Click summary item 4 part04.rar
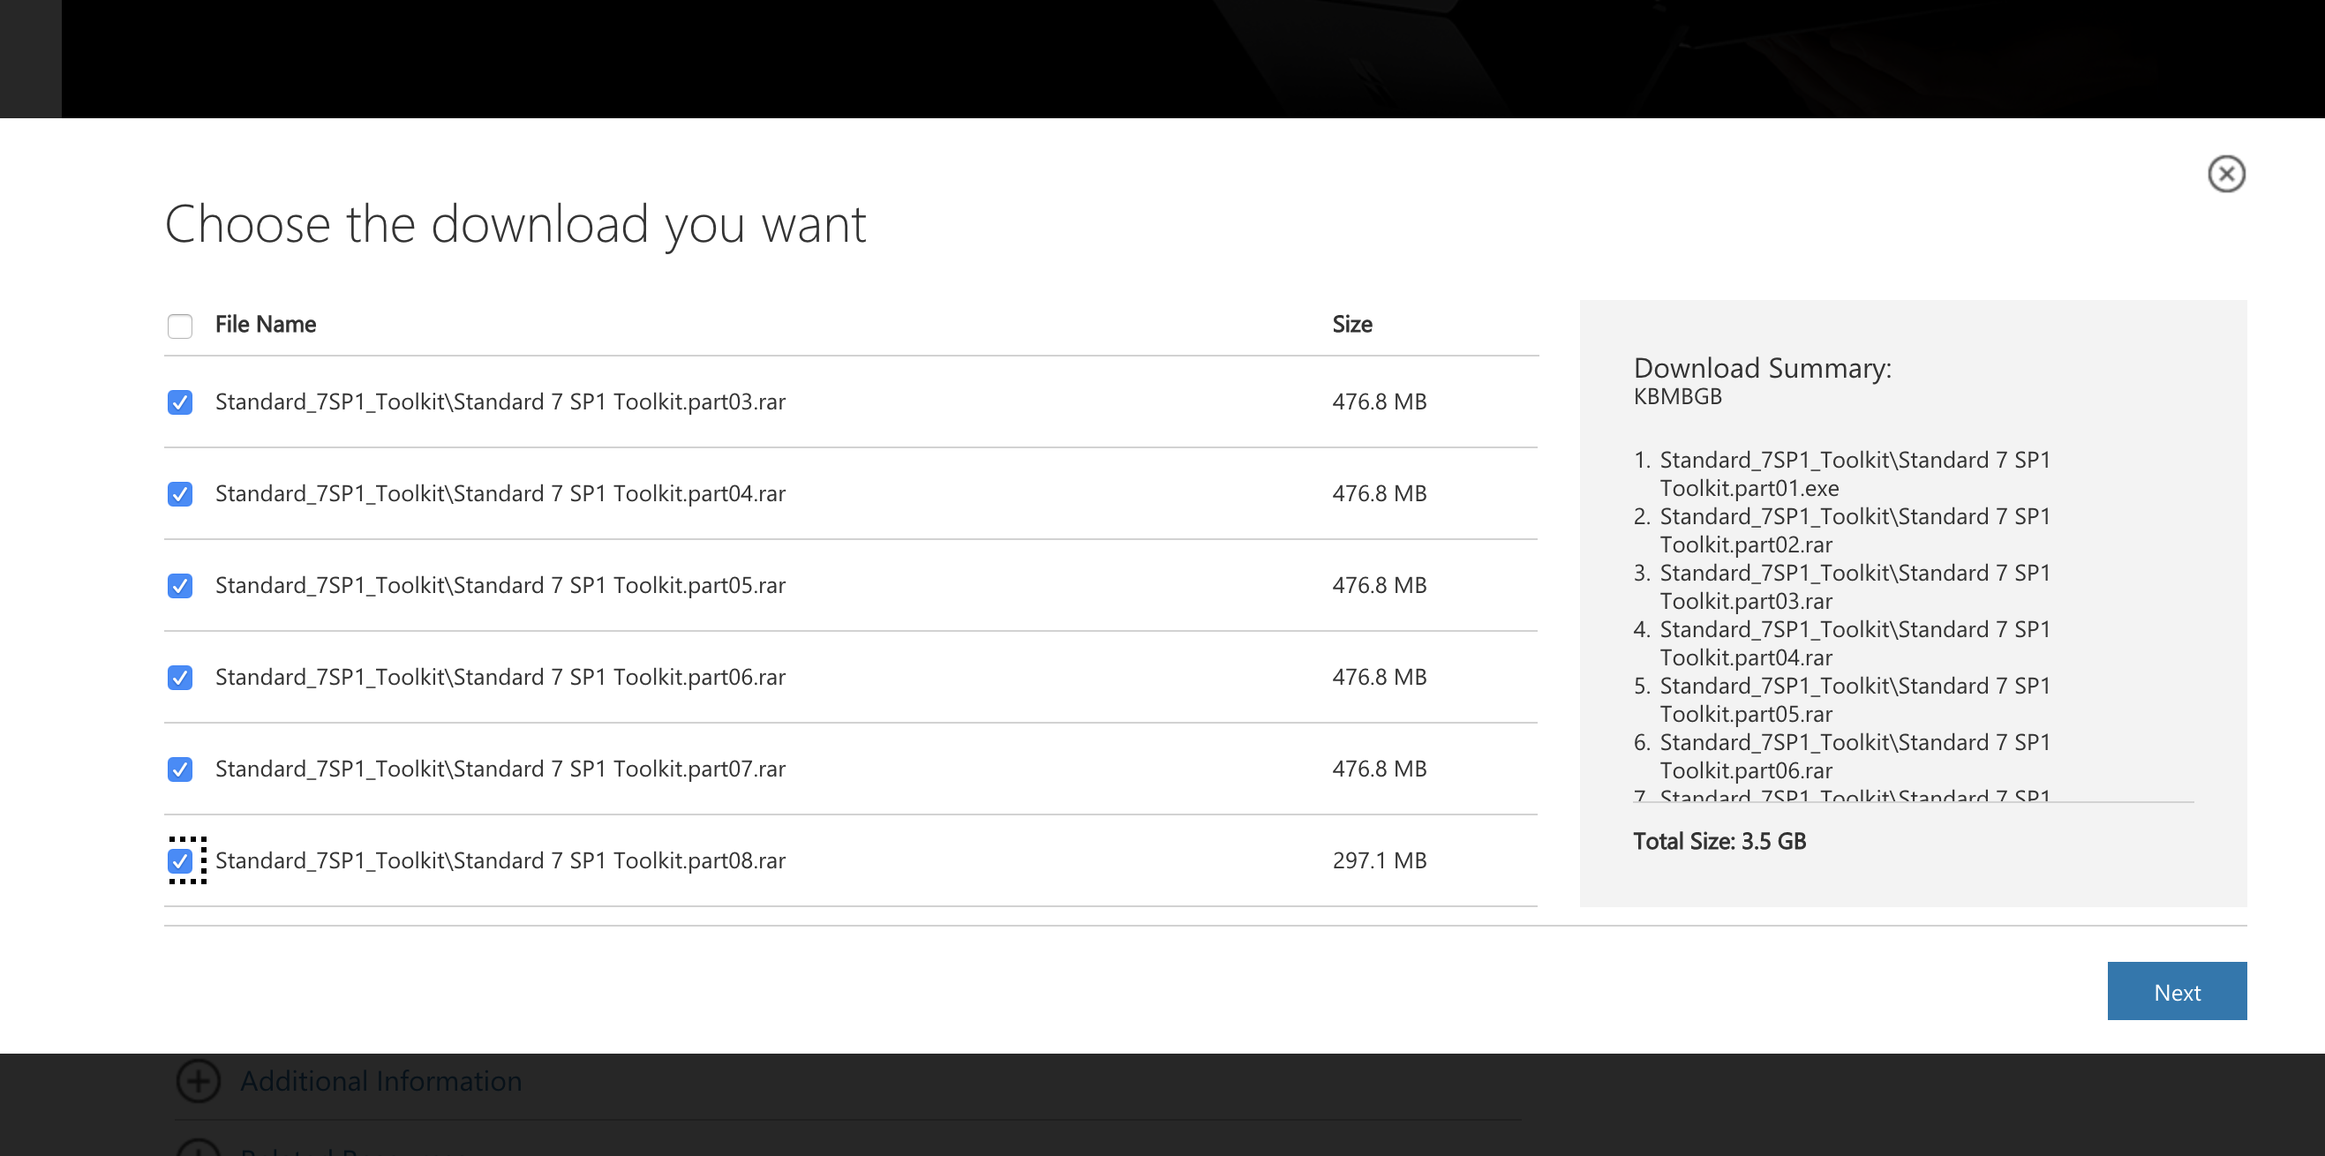2325x1156 pixels. [1853, 643]
